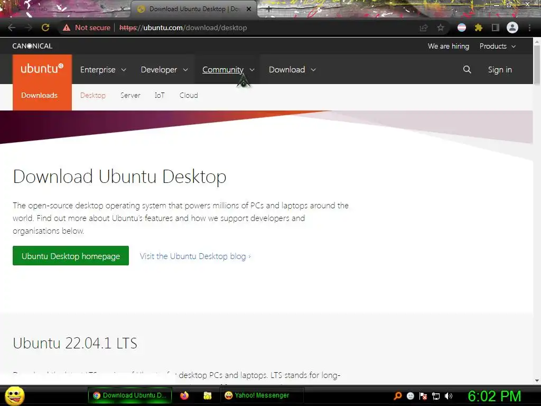This screenshot has height=406, width=541.
Task: Click the Ubuntu 22.04.1 LTS heading
Action: coord(75,343)
